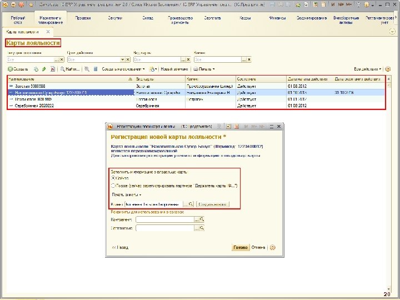Click the magnifier icon of the Соглашение field
The image size is (400, 300).
click(202, 228)
